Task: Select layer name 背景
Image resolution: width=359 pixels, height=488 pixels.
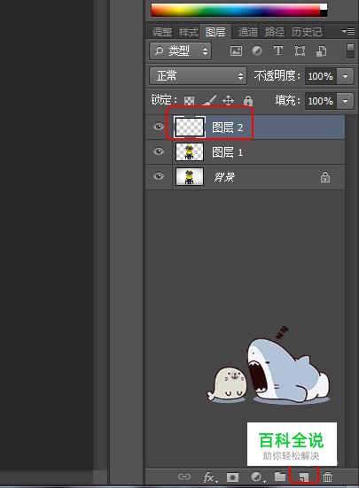Action: [x=224, y=177]
